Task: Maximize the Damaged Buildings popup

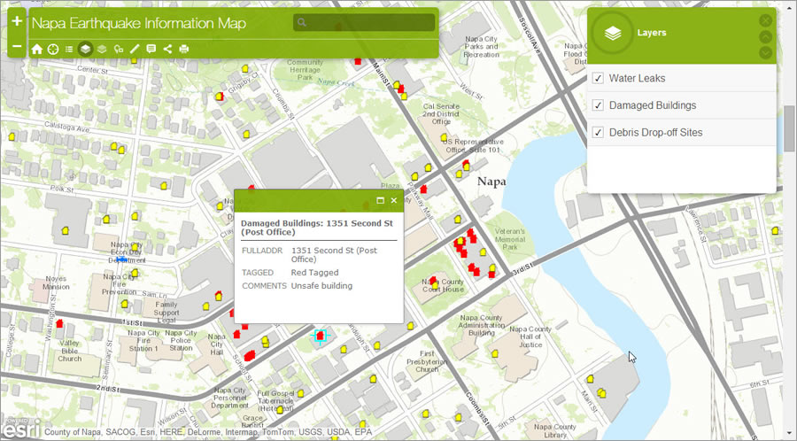Action: click(380, 201)
